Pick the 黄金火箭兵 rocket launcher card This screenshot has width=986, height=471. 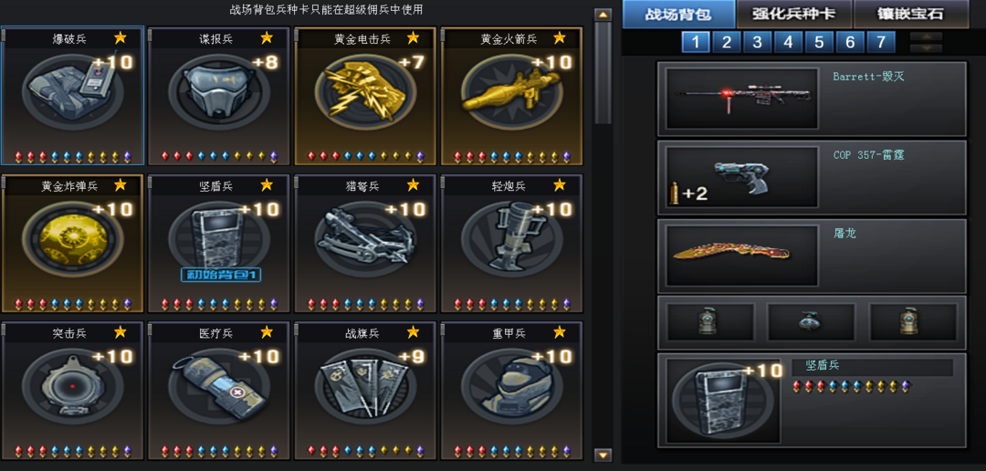[511, 96]
